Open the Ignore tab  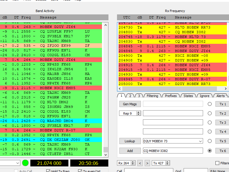[205, 96]
